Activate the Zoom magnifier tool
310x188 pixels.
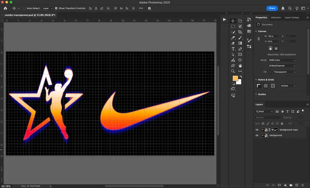[233, 71]
